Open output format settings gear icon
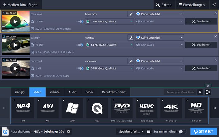 point(69,131)
